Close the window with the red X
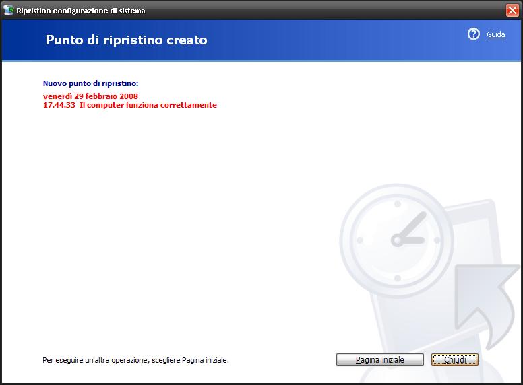The height and width of the screenshot is (385, 523). point(512,11)
